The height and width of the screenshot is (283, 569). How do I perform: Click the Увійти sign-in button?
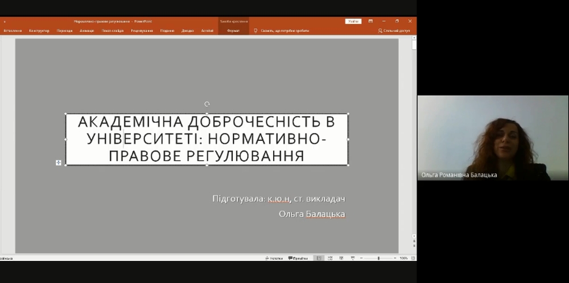(353, 22)
